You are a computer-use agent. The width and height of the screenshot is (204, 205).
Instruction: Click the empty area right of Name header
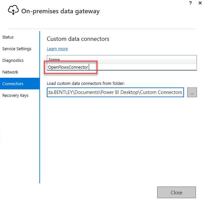(145, 60)
